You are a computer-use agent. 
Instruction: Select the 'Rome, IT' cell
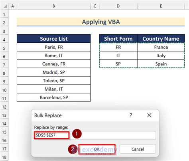tap(54, 56)
